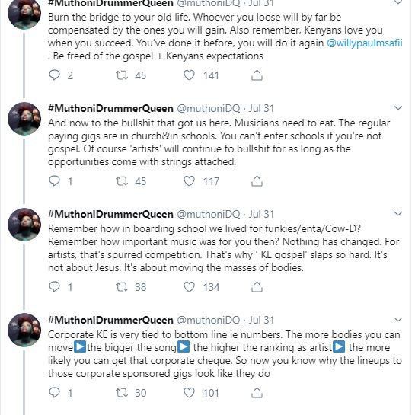Image resolution: width=415 pixels, height=415 pixels.
Task: Share the 'Musicians need to eat' tweet
Action: tap(257, 181)
